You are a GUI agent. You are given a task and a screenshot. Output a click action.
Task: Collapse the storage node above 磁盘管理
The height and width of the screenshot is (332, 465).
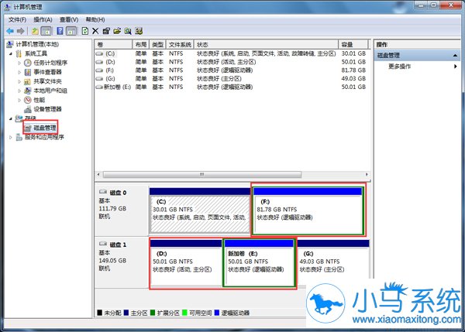pos(11,118)
